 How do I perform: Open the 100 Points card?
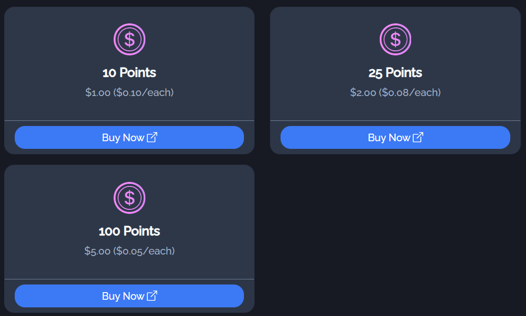tap(129, 239)
